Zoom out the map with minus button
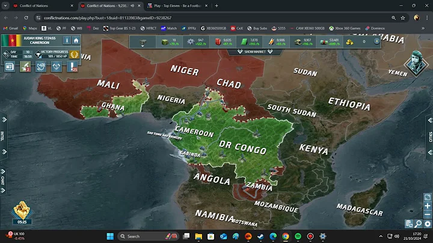 coord(428,215)
